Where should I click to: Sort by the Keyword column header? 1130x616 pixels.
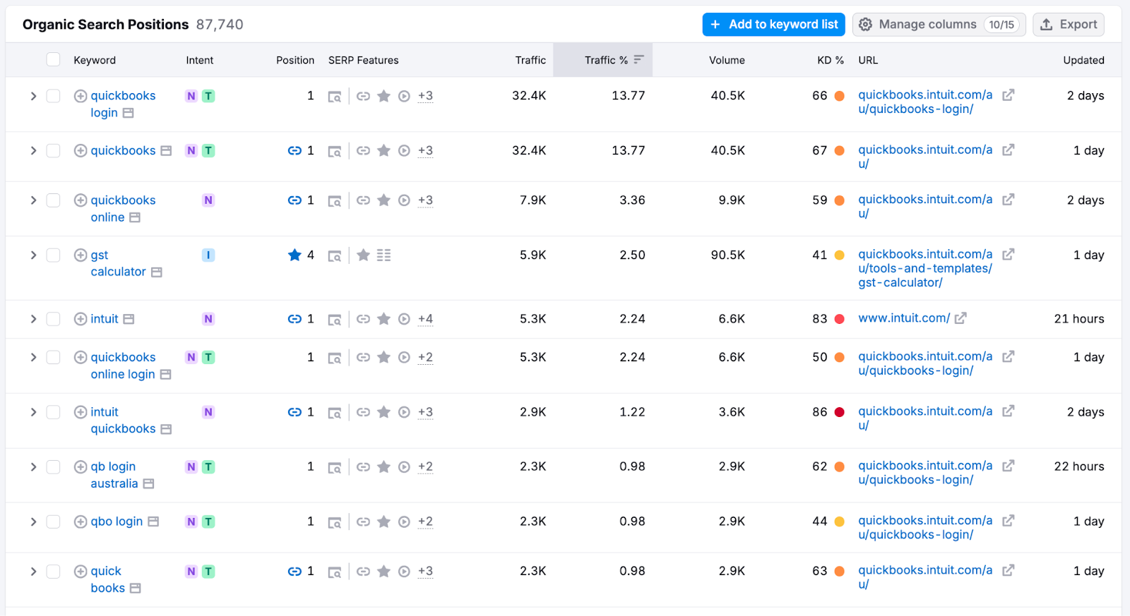pos(95,60)
